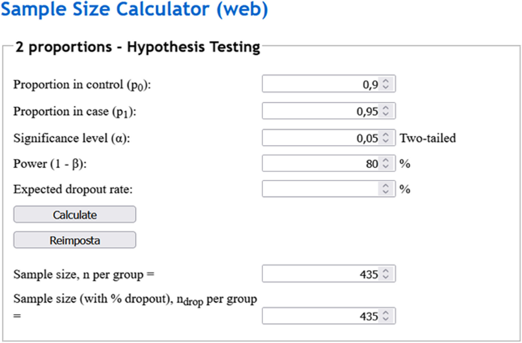This screenshot has height=343, width=522.
Task: Click the Sample size with dropout result field
Action: coord(320,316)
